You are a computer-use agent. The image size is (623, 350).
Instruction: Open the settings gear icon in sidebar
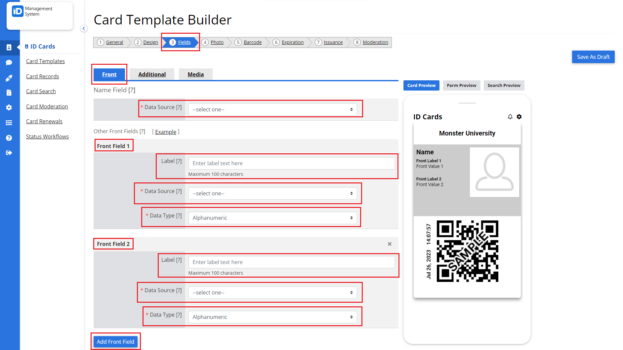(x=9, y=107)
